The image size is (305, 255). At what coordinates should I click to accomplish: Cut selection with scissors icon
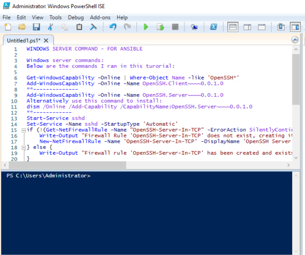coord(50,27)
